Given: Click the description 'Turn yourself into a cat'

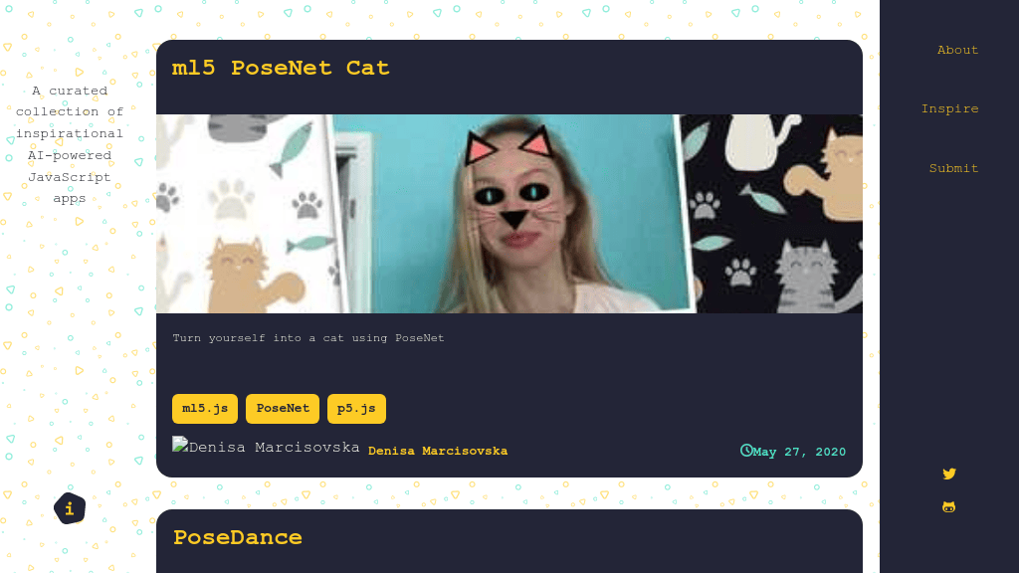Looking at the screenshot, I should click(x=308, y=338).
